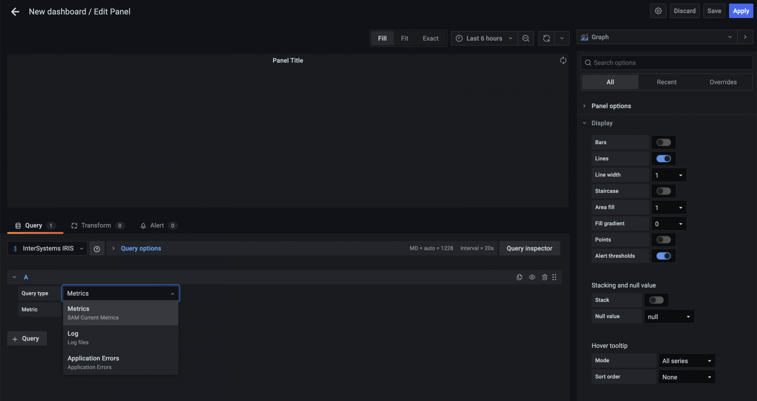The image size is (757, 401).
Task: Delete query A using the trash icon
Action: click(545, 277)
